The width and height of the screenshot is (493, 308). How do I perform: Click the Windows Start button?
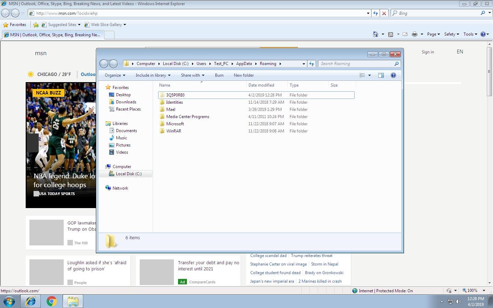[x=9, y=301]
